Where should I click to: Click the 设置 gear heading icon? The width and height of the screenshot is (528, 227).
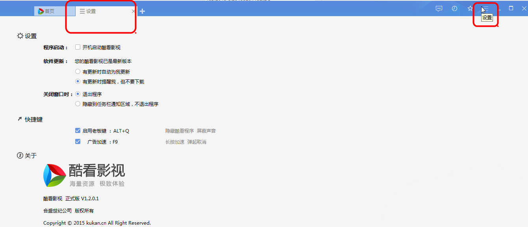pos(20,36)
